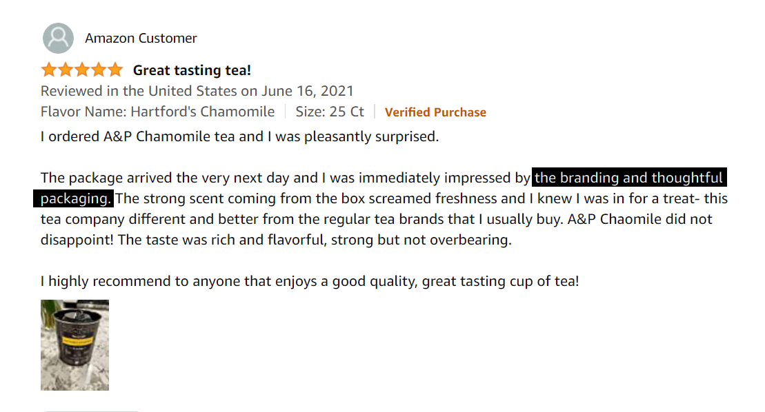
Task: Open the Amazon Customer profile name
Action: [x=141, y=39]
